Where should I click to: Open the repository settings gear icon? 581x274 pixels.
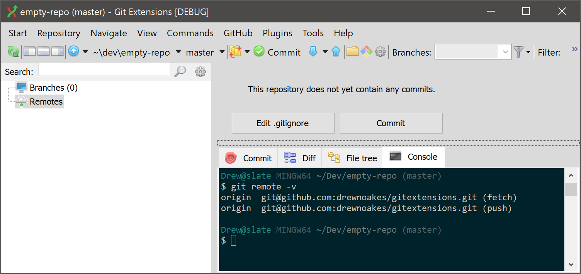coord(381,52)
